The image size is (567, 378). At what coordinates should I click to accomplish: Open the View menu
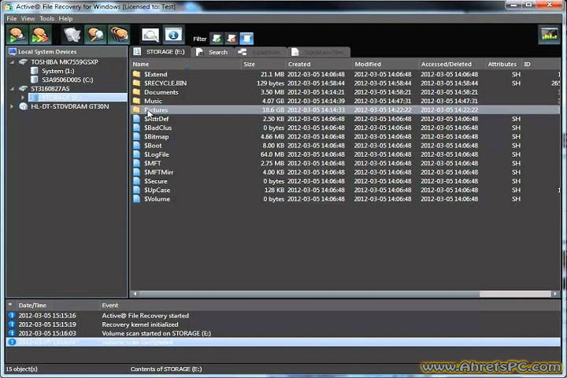tap(28, 18)
